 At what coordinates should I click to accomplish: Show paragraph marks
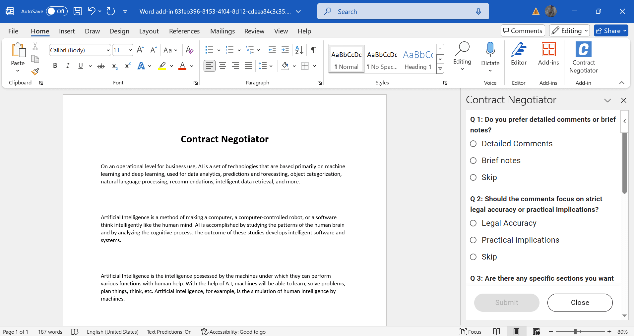313,50
